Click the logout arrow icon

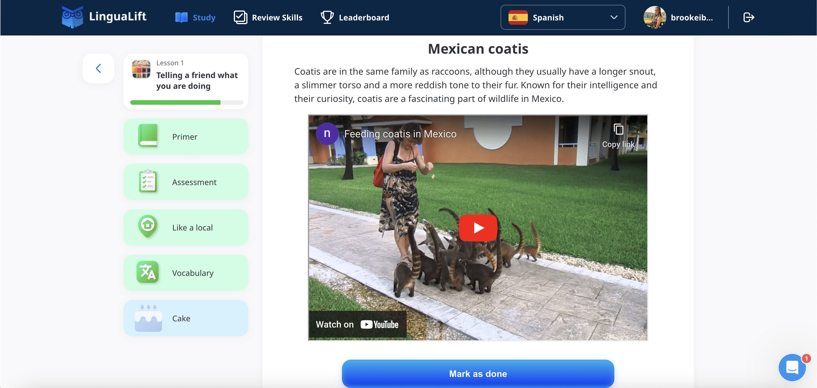(x=749, y=17)
